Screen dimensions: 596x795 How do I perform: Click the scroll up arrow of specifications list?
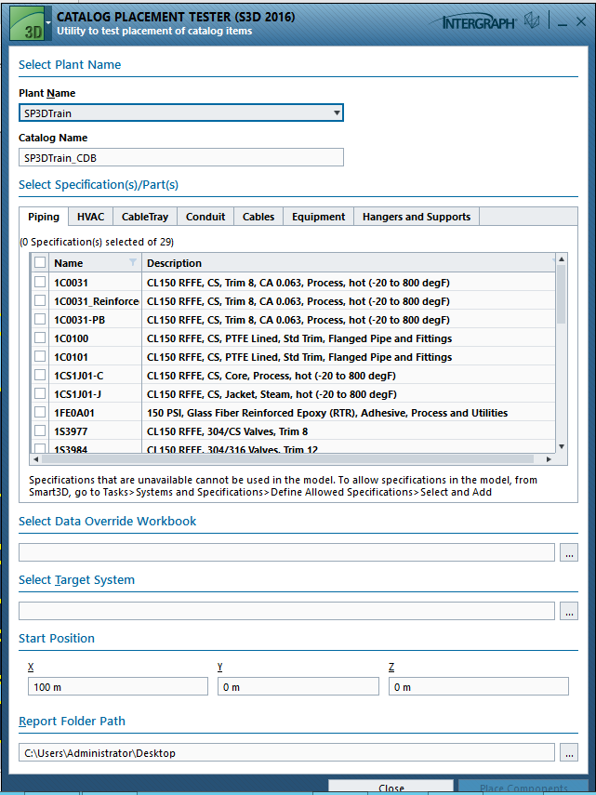point(561,259)
